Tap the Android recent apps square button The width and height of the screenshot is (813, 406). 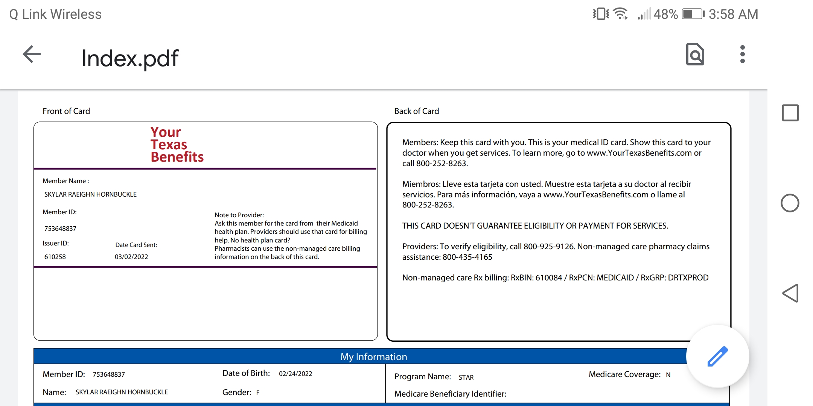pyautogui.click(x=790, y=113)
